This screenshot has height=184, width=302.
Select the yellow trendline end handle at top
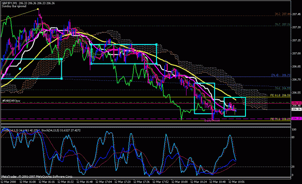tap(38, 9)
